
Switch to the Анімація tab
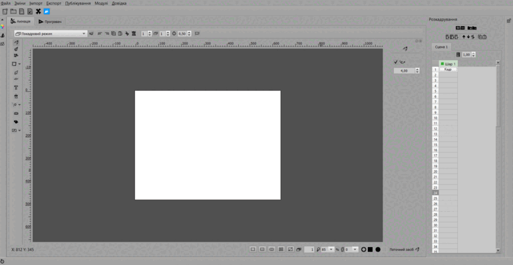(x=21, y=21)
